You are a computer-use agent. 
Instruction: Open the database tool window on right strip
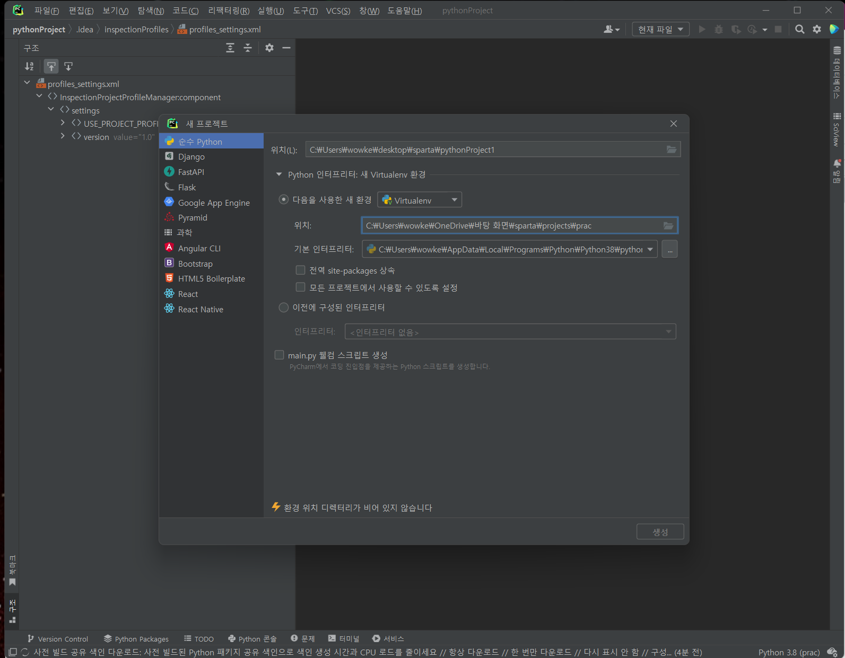(837, 73)
